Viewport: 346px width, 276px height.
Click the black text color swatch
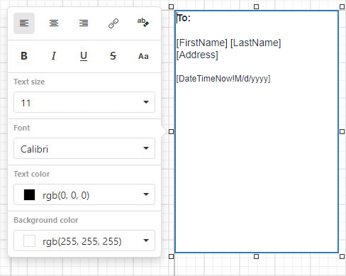pyautogui.click(x=29, y=194)
